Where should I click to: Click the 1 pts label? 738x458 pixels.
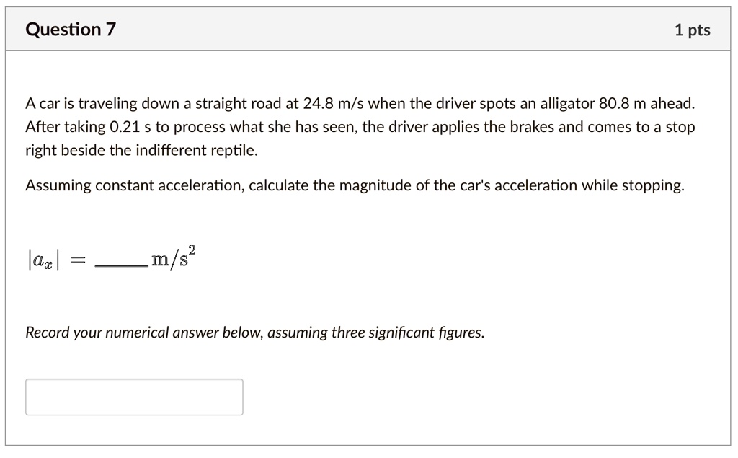tap(693, 30)
